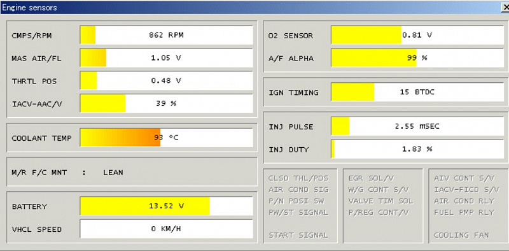Click the COOLING FAN indicator
This screenshot has height=251, width=509.
462,235
